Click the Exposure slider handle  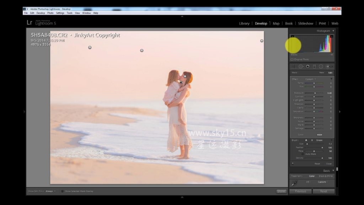pos(315,93)
